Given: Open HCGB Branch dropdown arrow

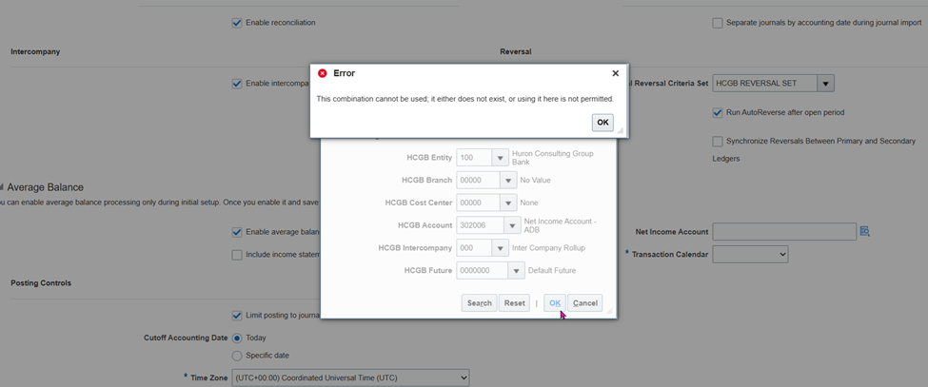Looking at the screenshot, I should click(508, 181).
